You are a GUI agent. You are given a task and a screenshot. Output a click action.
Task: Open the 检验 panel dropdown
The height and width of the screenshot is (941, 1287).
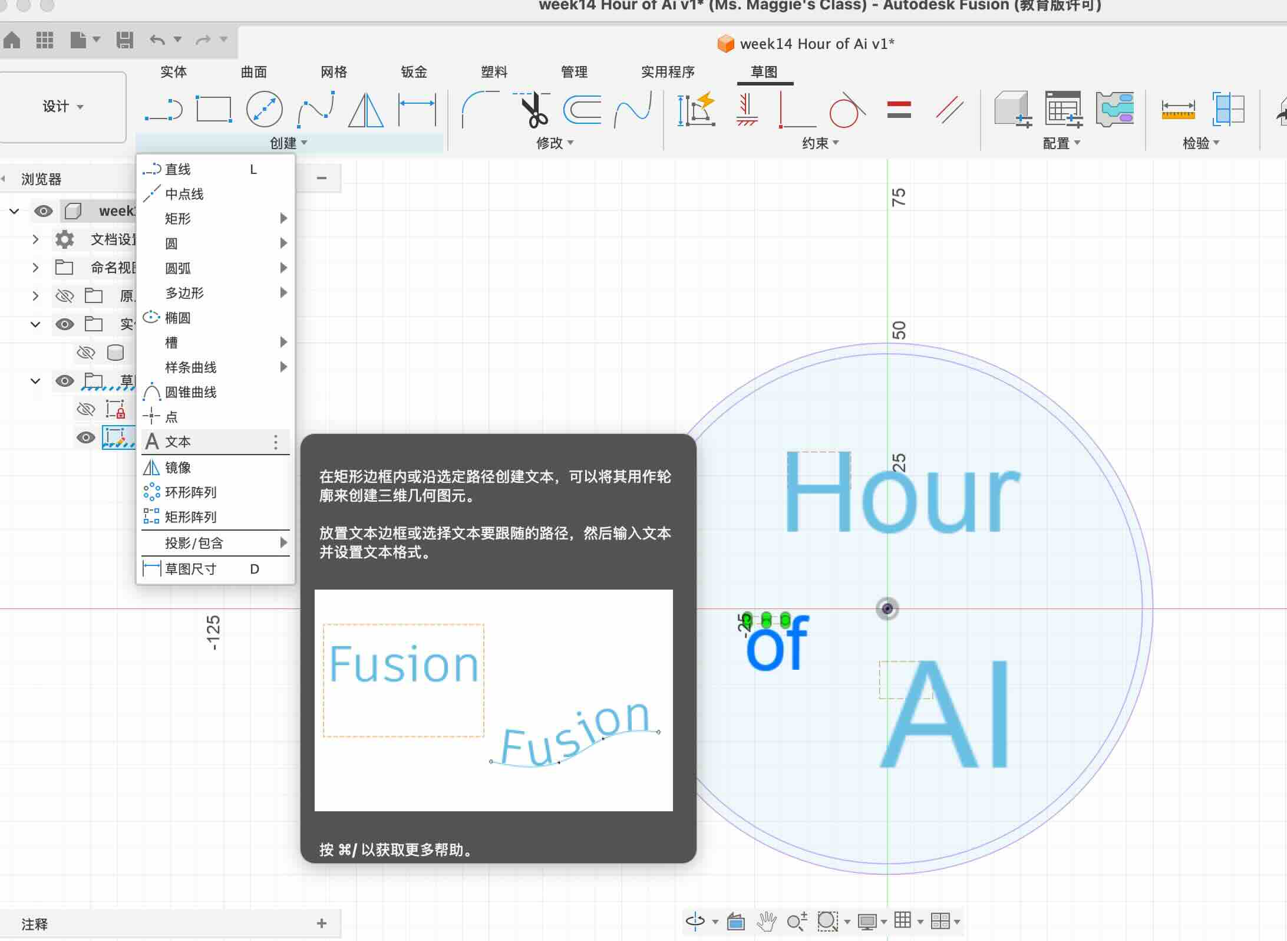(1201, 143)
